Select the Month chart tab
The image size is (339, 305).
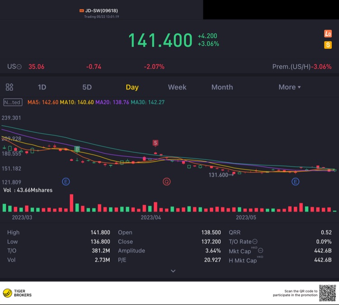tap(222, 87)
